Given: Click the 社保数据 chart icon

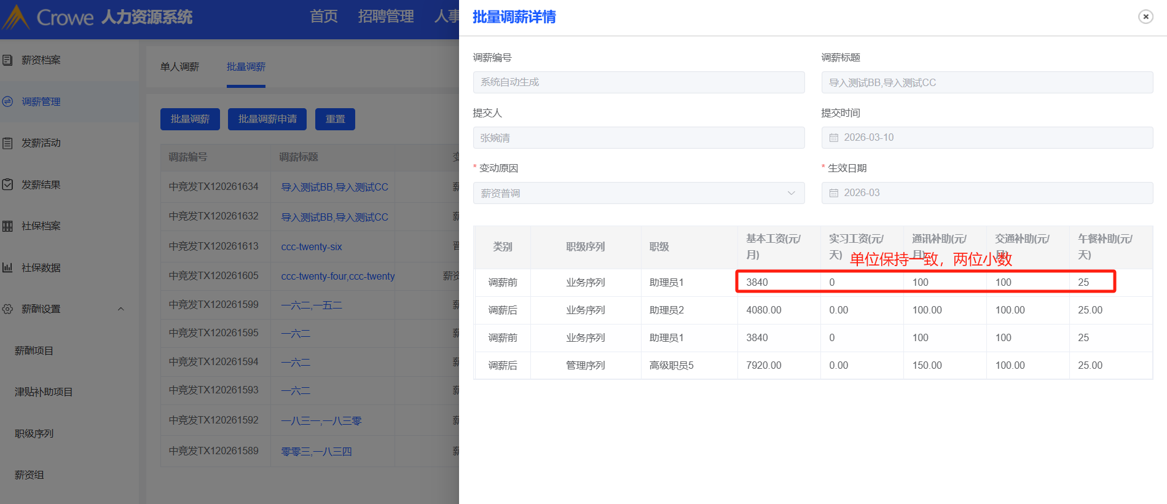Looking at the screenshot, I should click(x=7, y=267).
